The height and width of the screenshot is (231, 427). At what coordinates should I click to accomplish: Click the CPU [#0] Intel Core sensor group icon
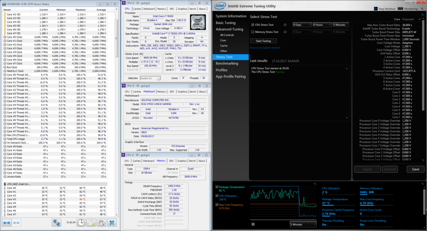[x=5, y=184]
